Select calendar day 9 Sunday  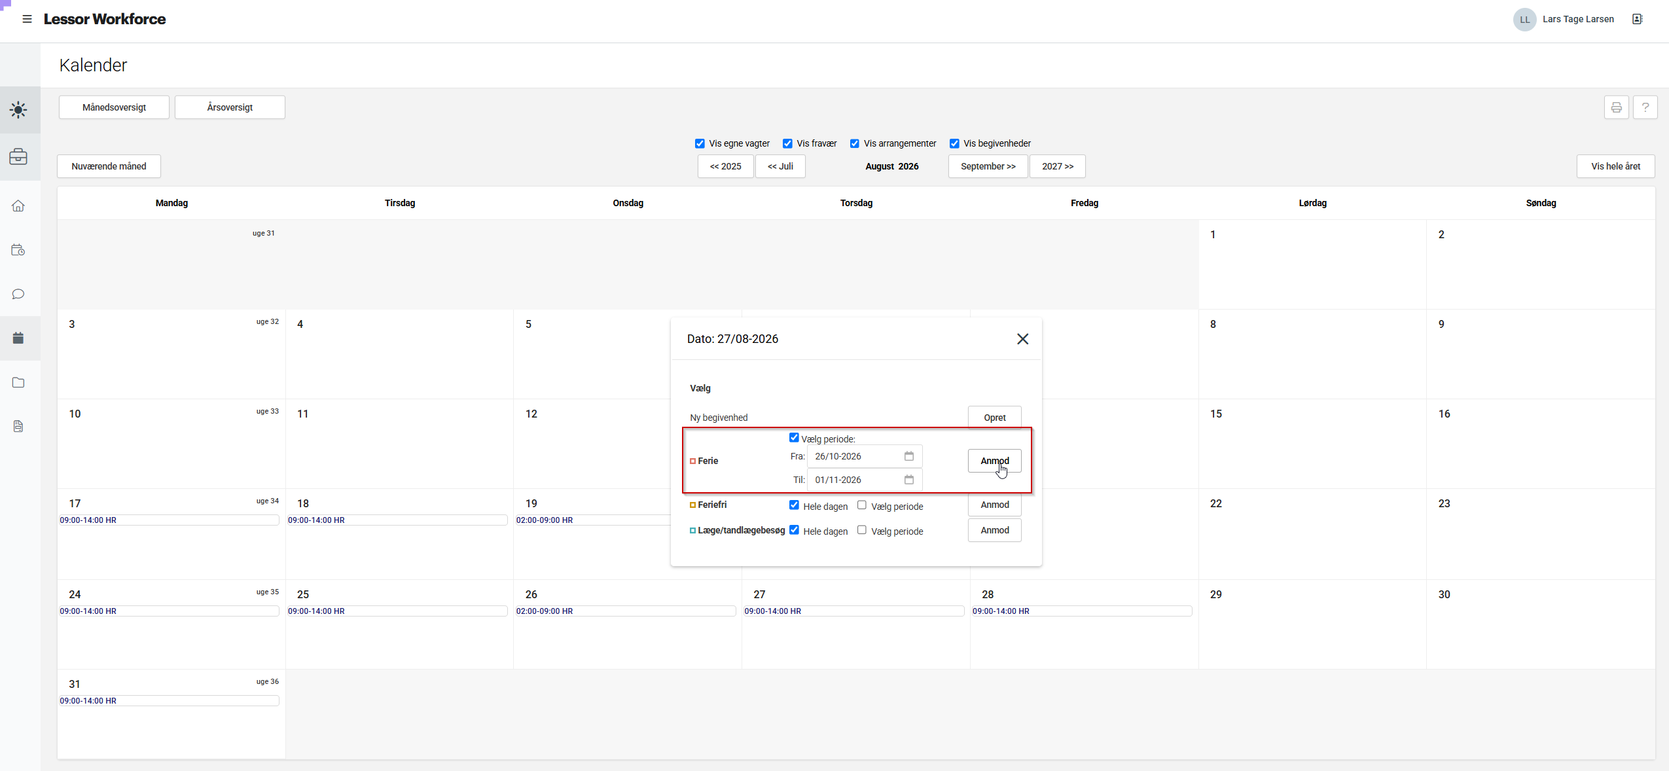click(x=1541, y=354)
